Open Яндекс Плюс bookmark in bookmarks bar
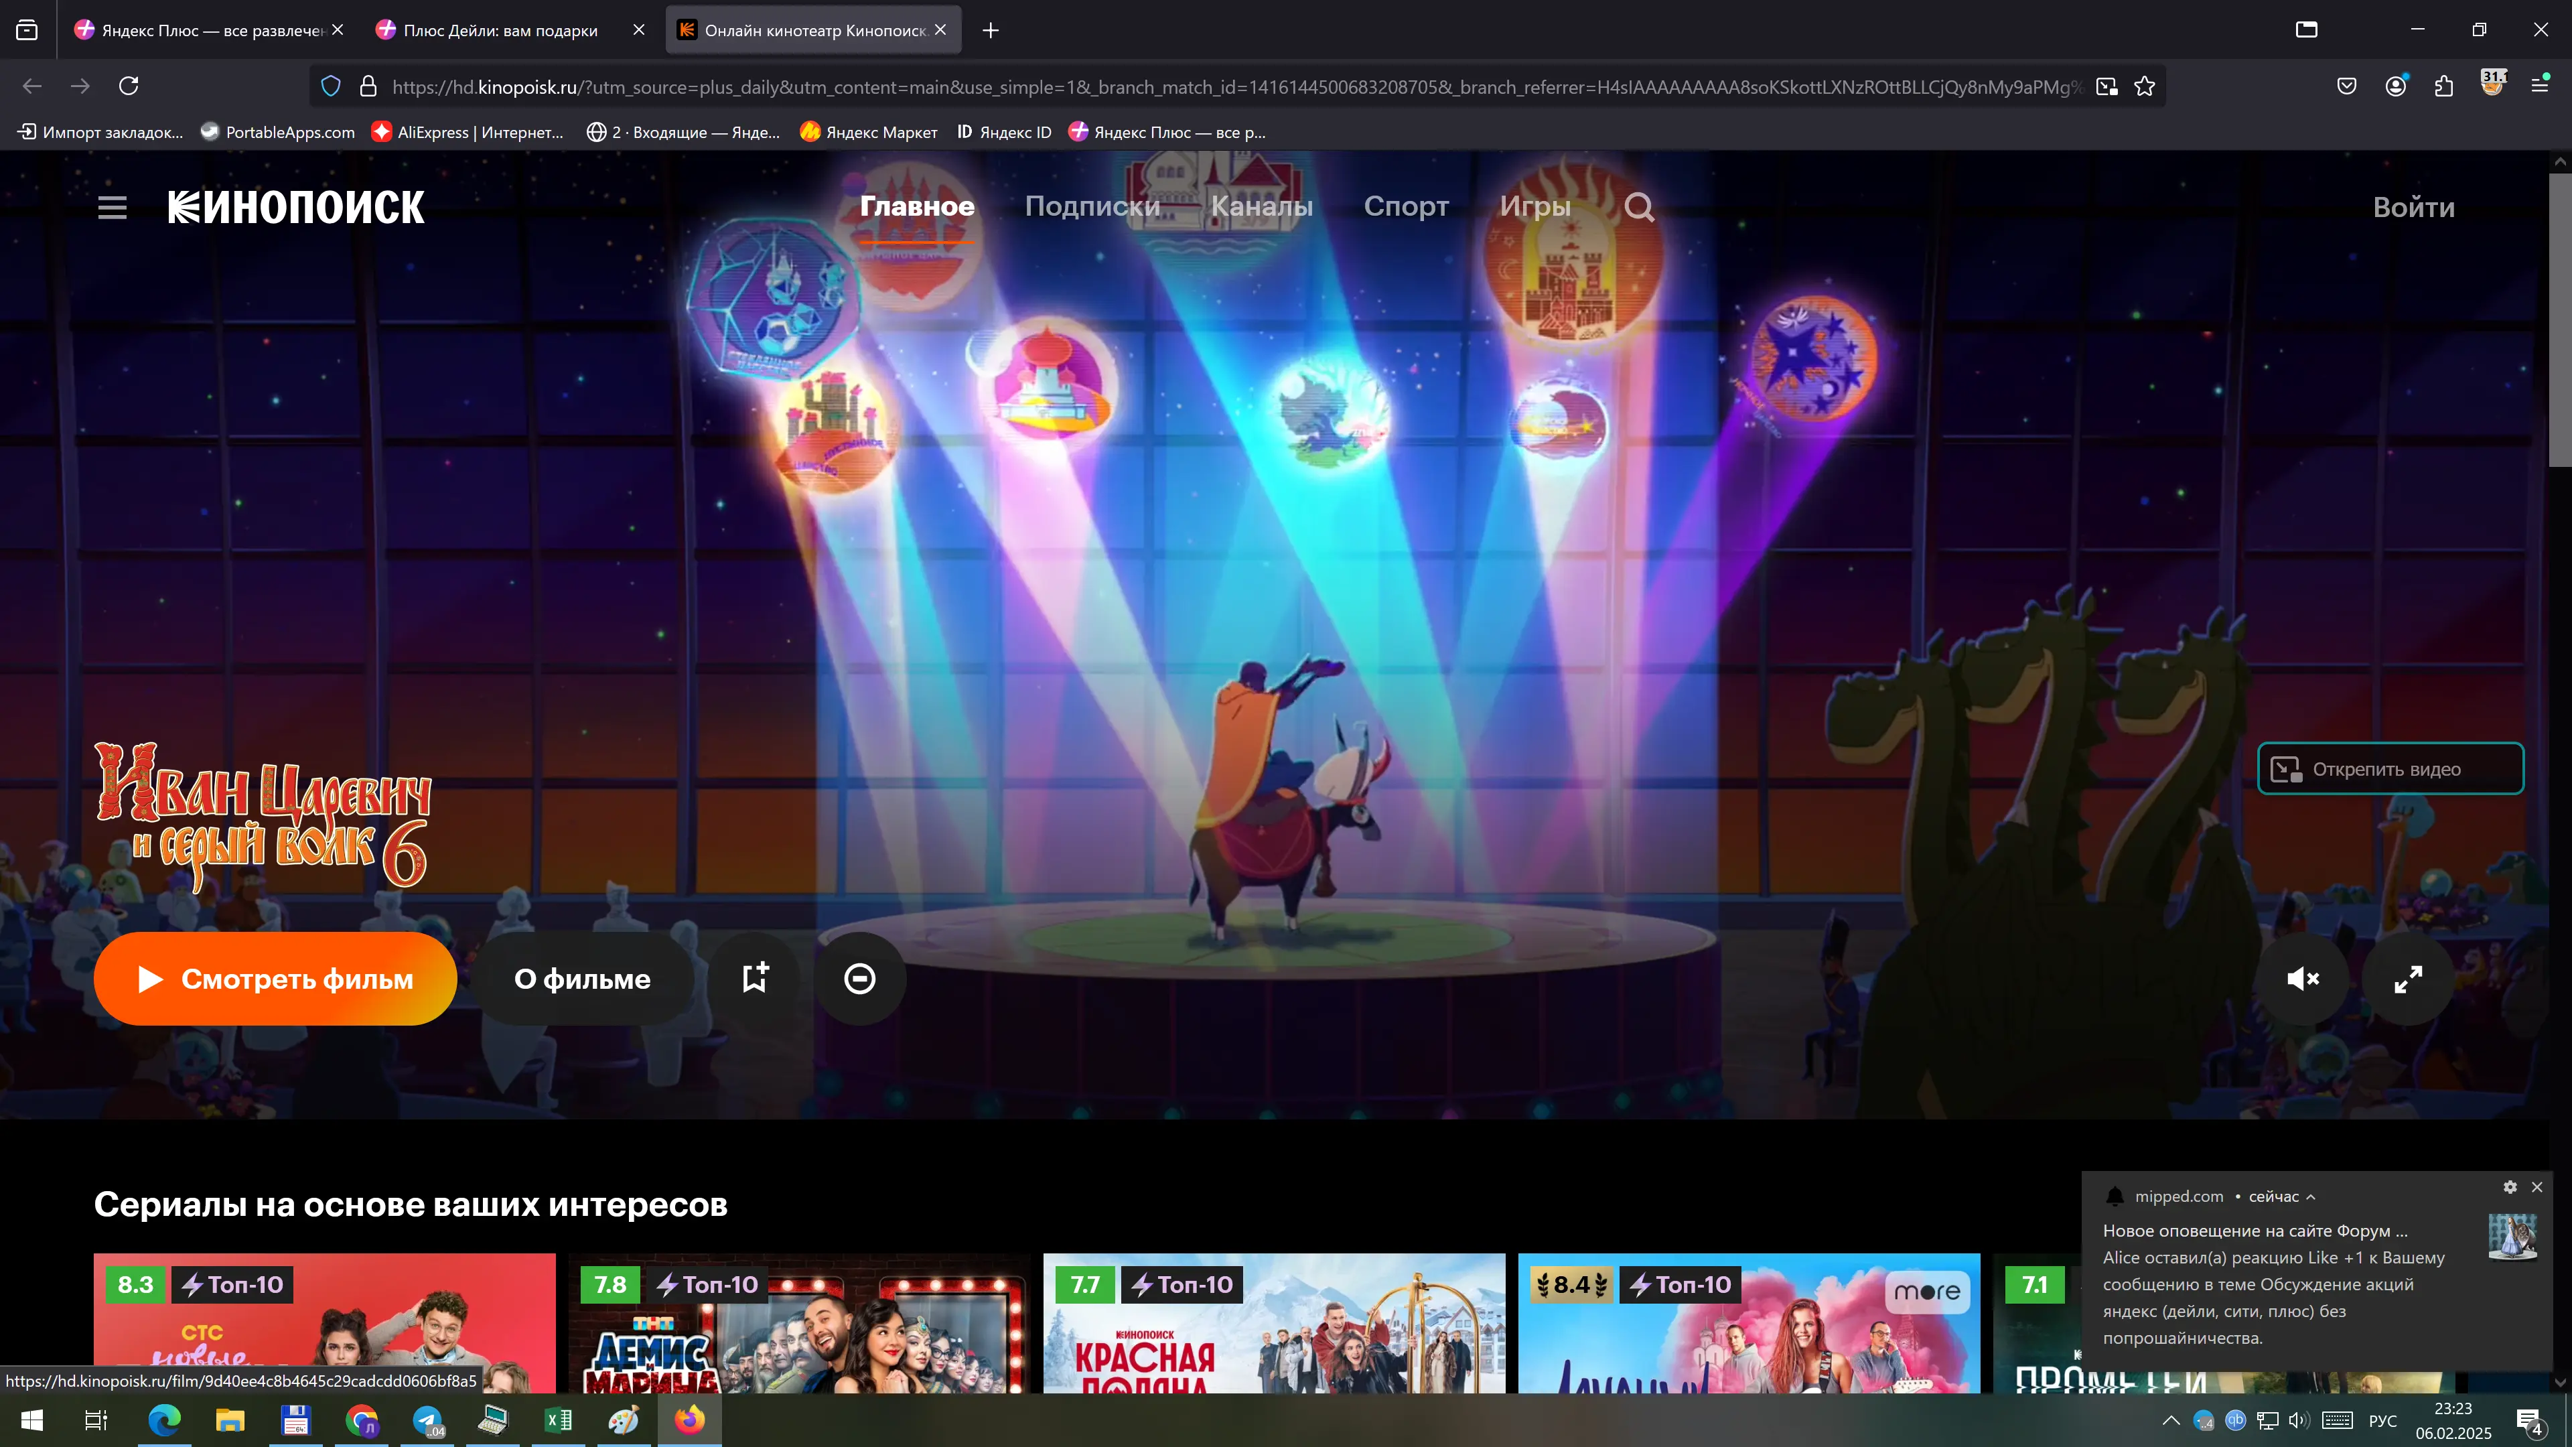Viewport: 2572px width, 1447px height. pyautogui.click(x=1167, y=132)
